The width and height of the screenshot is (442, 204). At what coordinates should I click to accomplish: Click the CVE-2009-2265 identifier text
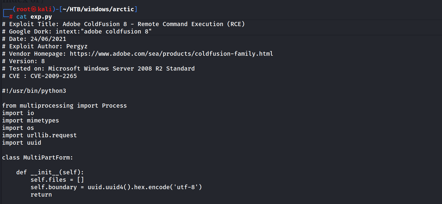click(54, 76)
